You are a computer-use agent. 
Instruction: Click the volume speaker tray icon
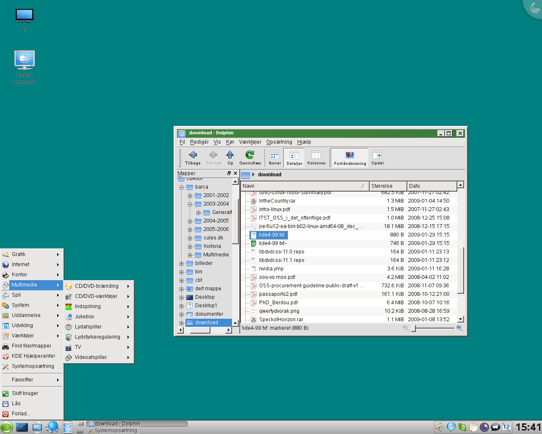[x=439, y=427]
